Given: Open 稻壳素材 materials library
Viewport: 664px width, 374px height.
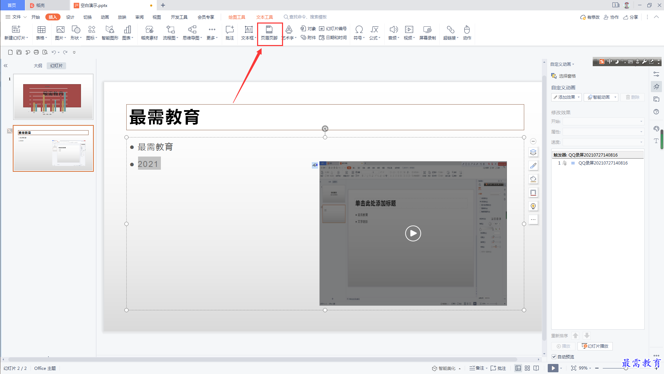Looking at the screenshot, I should click(149, 33).
